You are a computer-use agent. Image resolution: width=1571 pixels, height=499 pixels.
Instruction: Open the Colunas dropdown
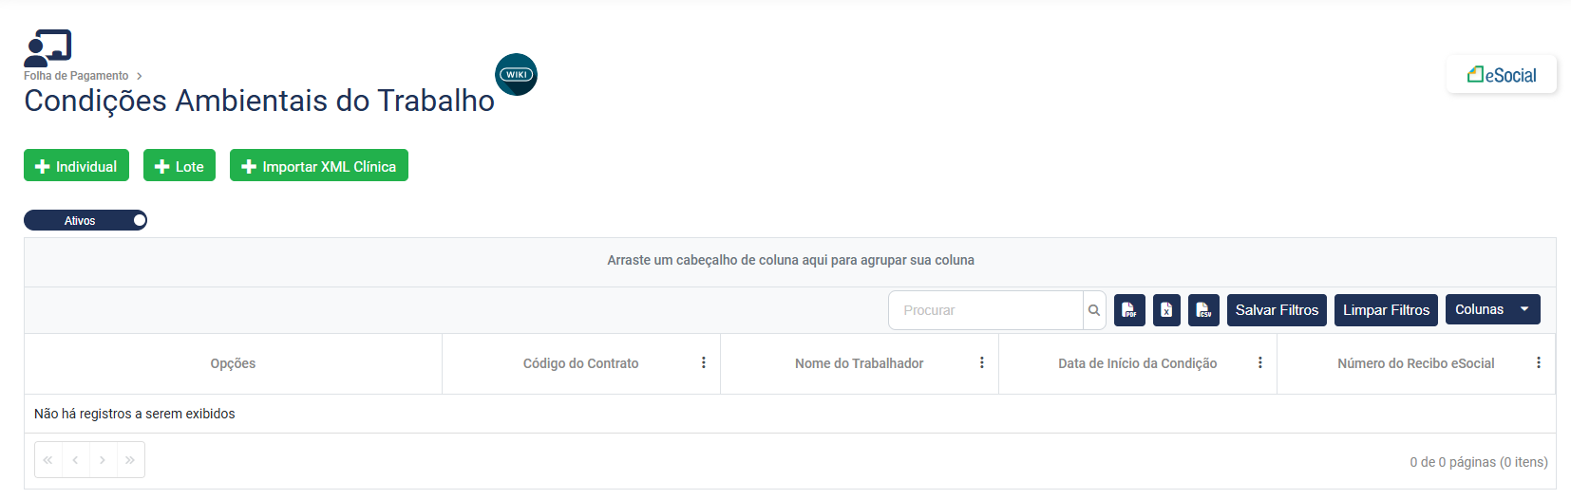click(1492, 309)
